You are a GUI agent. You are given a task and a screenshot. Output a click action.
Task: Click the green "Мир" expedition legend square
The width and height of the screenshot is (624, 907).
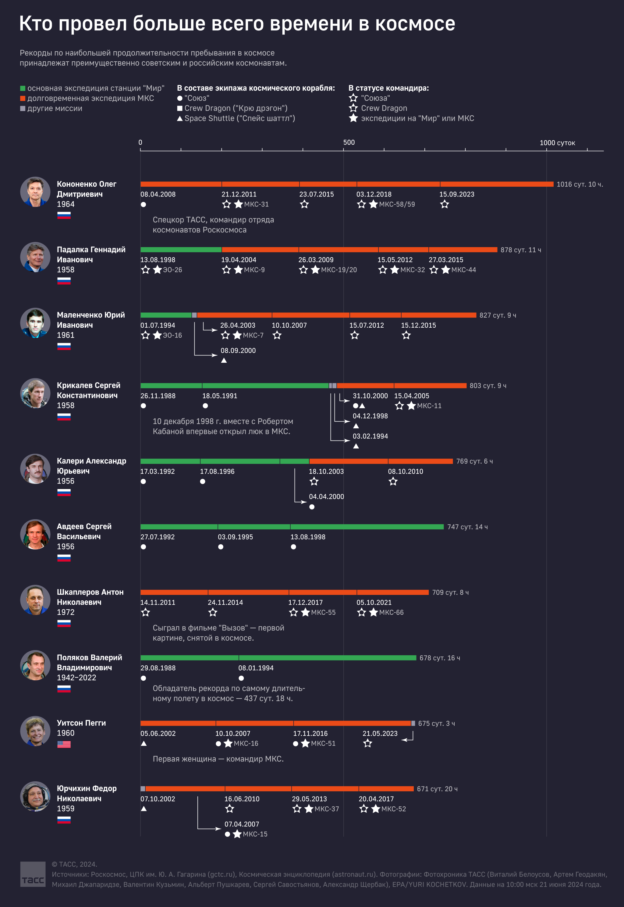(x=23, y=88)
